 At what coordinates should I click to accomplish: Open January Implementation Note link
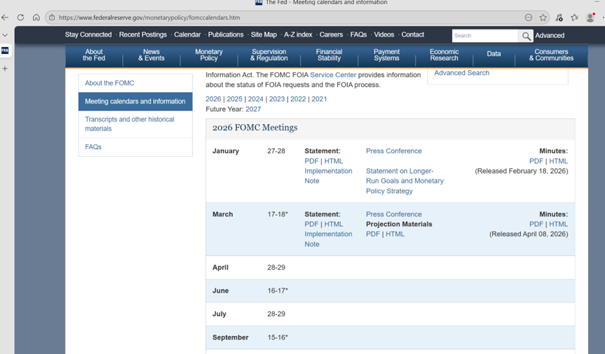click(x=328, y=176)
